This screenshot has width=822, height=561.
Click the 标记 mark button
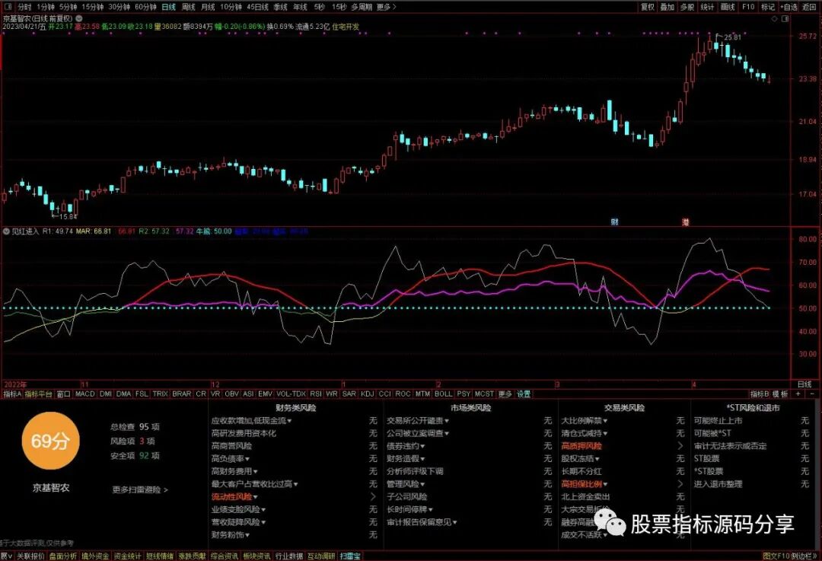coord(768,7)
